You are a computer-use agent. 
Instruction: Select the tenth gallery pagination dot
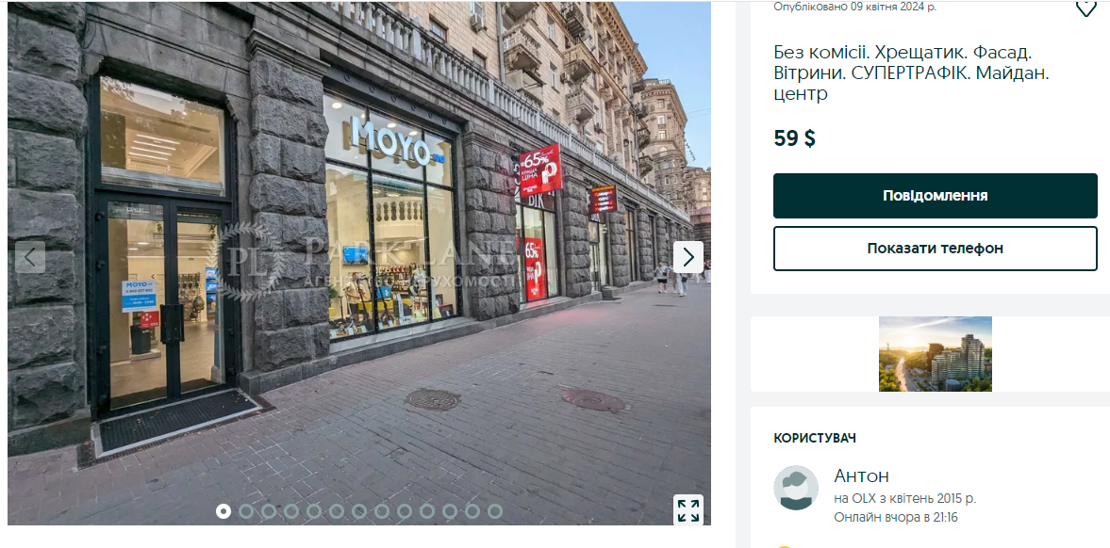427,510
